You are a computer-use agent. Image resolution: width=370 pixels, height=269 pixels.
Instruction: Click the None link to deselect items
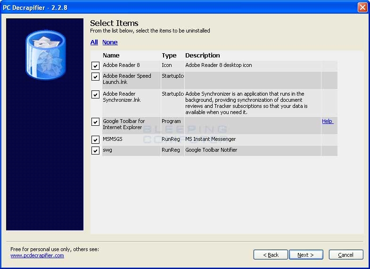point(110,42)
